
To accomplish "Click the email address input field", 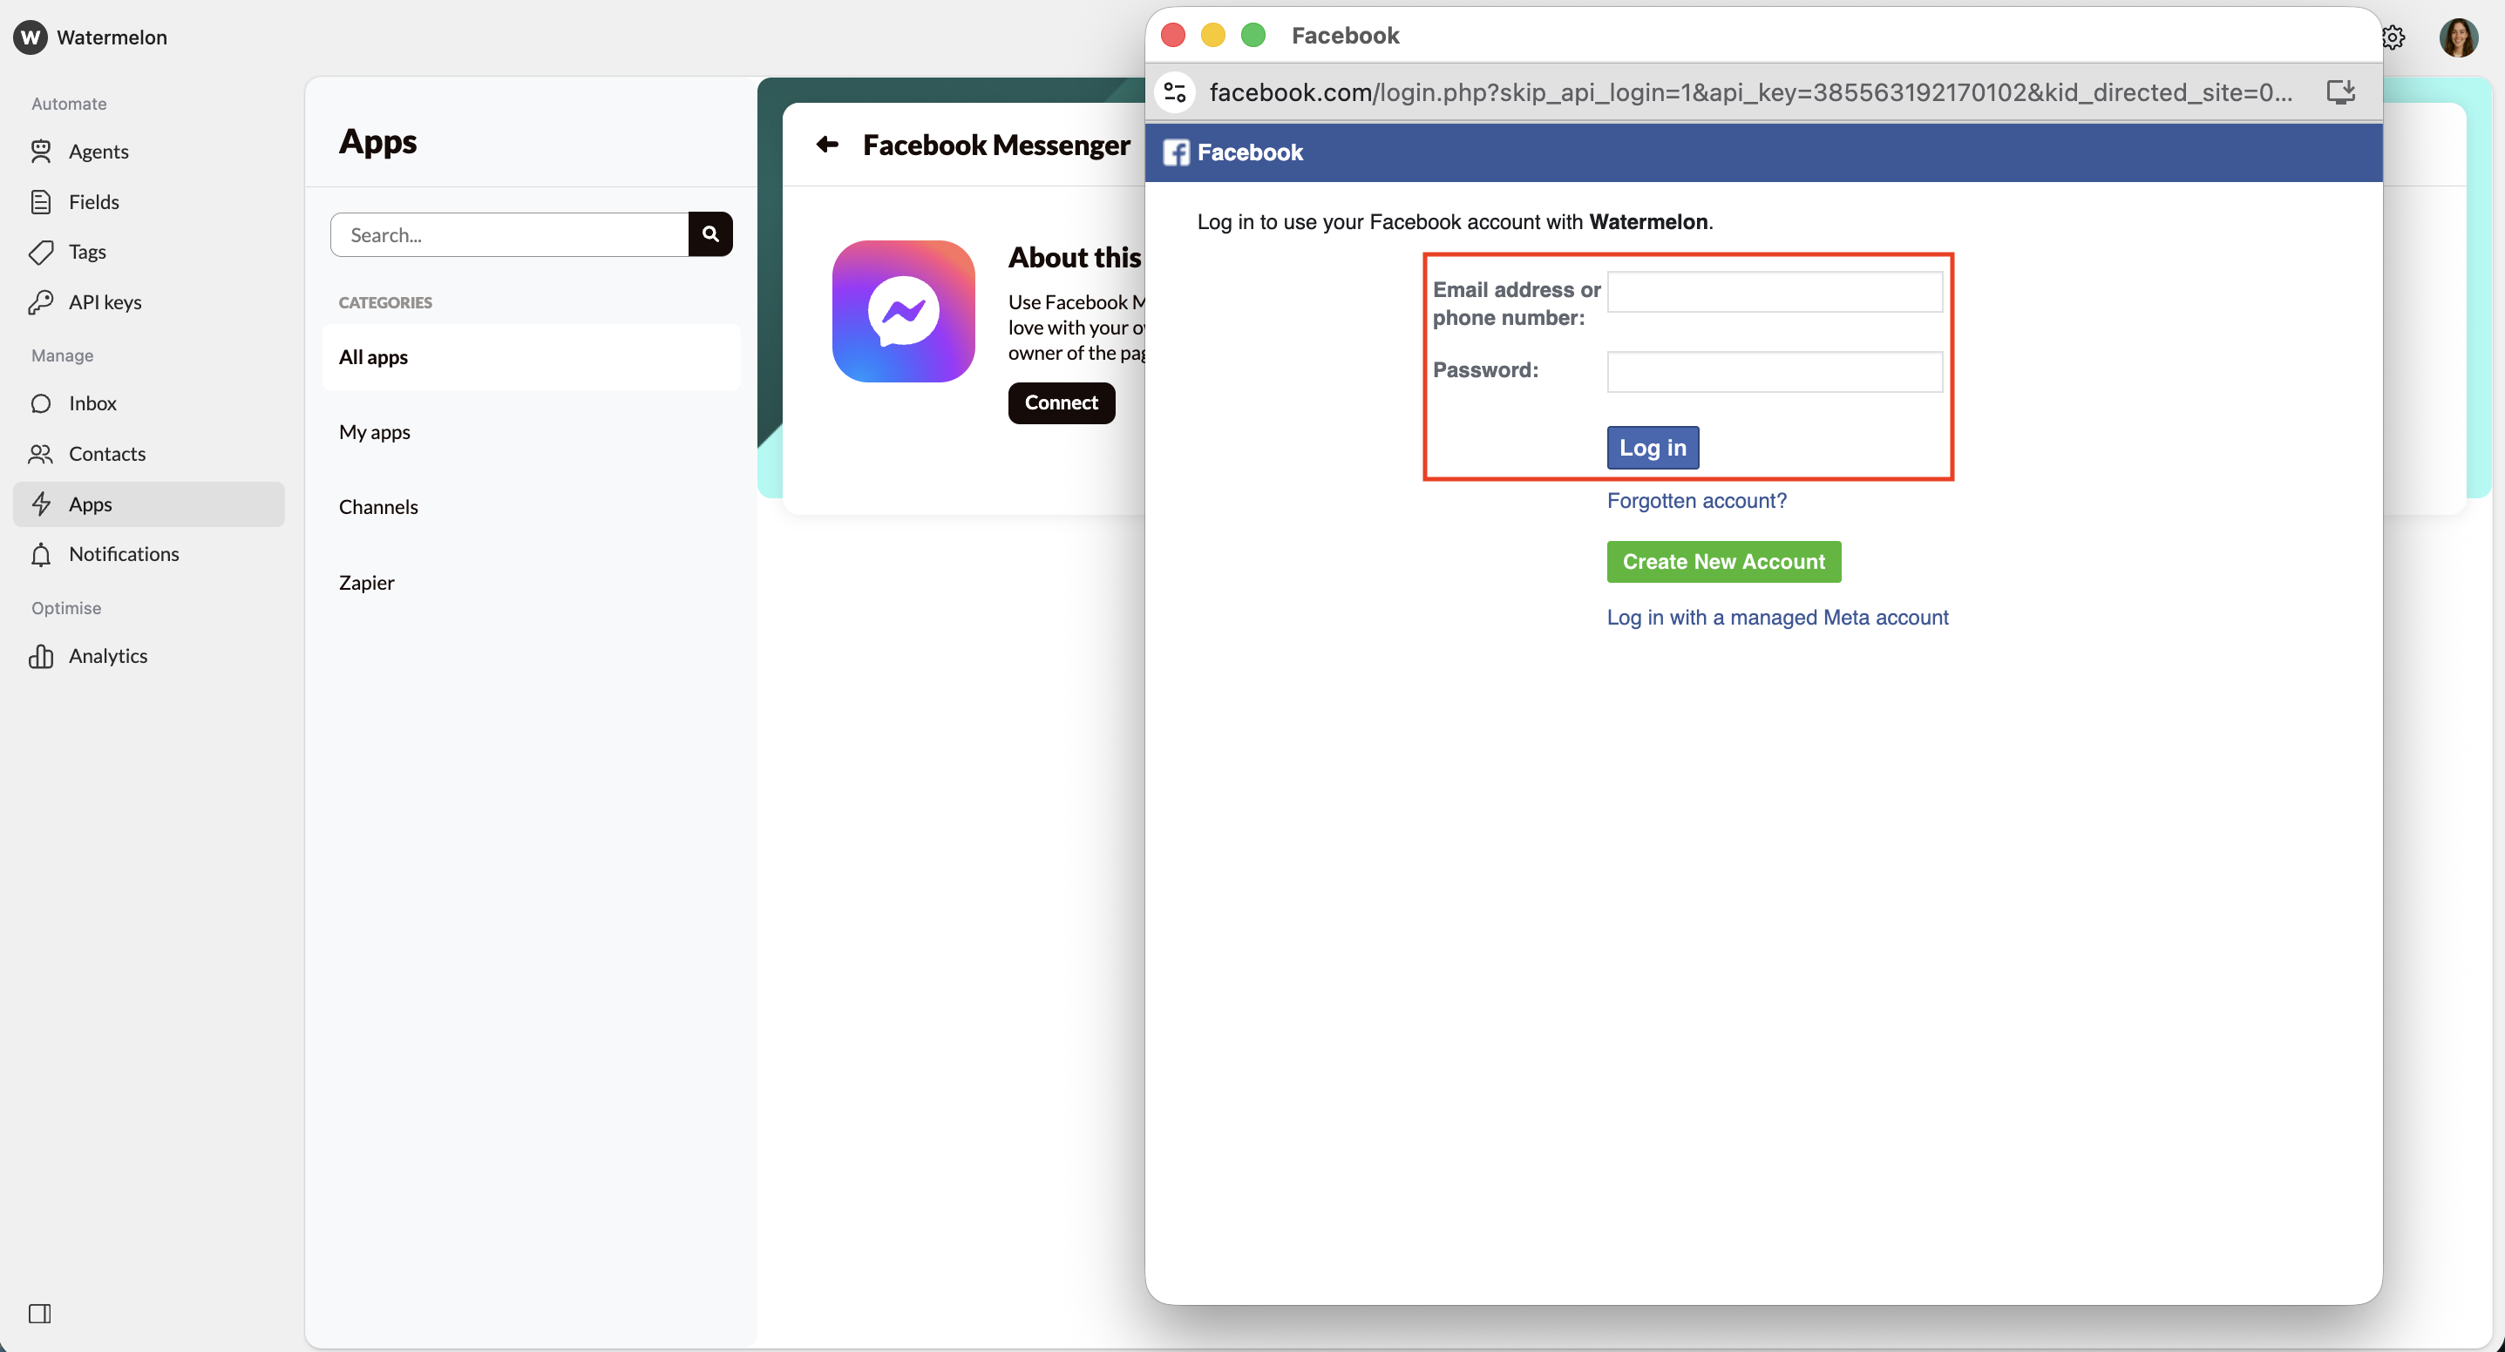I will pos(1775,292).
